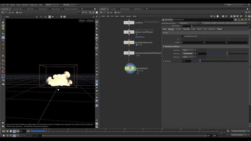Open the Treat Y as Closed Below dropdown
This screenshot has width=251, height=141.
[189, 54]
